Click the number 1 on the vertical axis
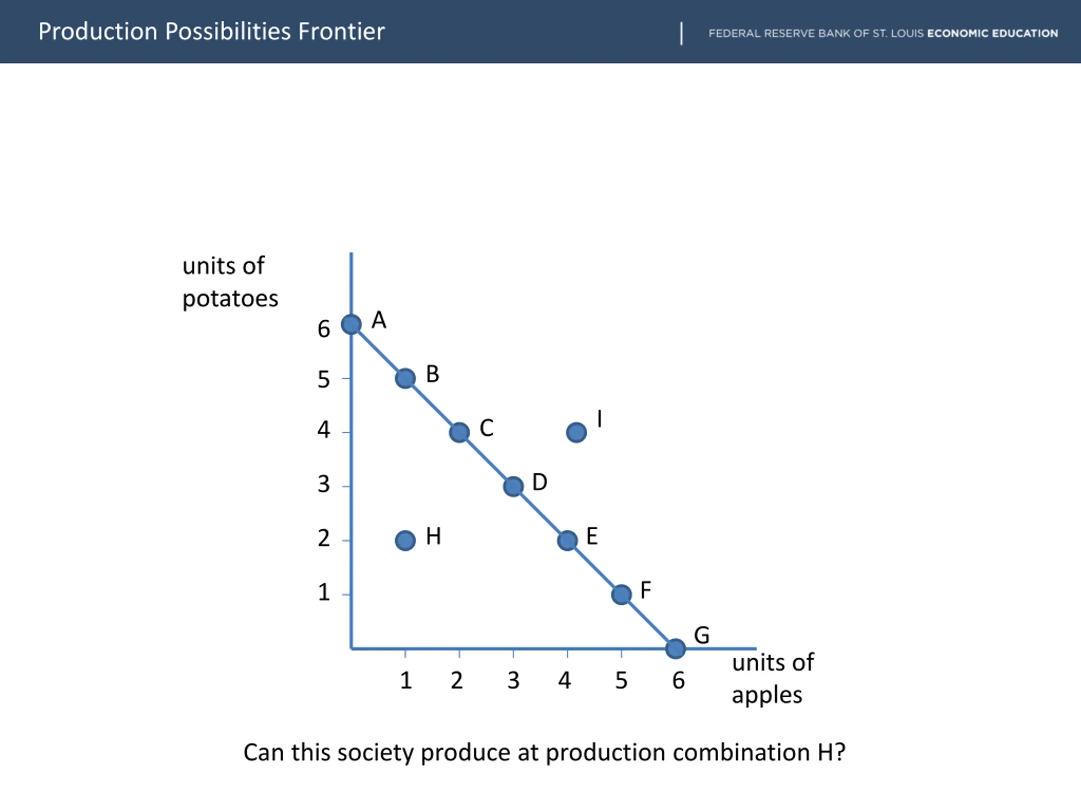The height and width of the screenshot is (811, 1081). coord(324,593)
